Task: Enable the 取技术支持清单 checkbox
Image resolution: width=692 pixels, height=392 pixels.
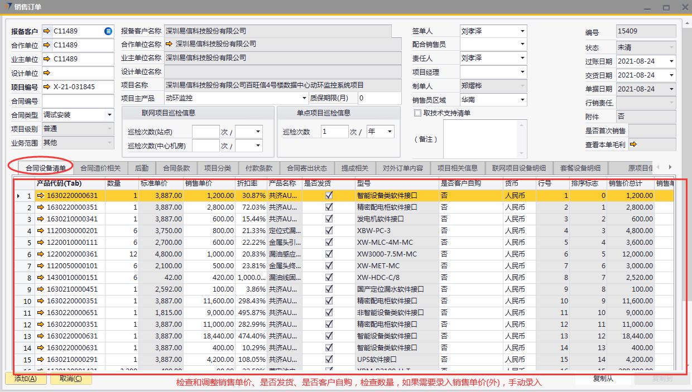Action: 417,113
